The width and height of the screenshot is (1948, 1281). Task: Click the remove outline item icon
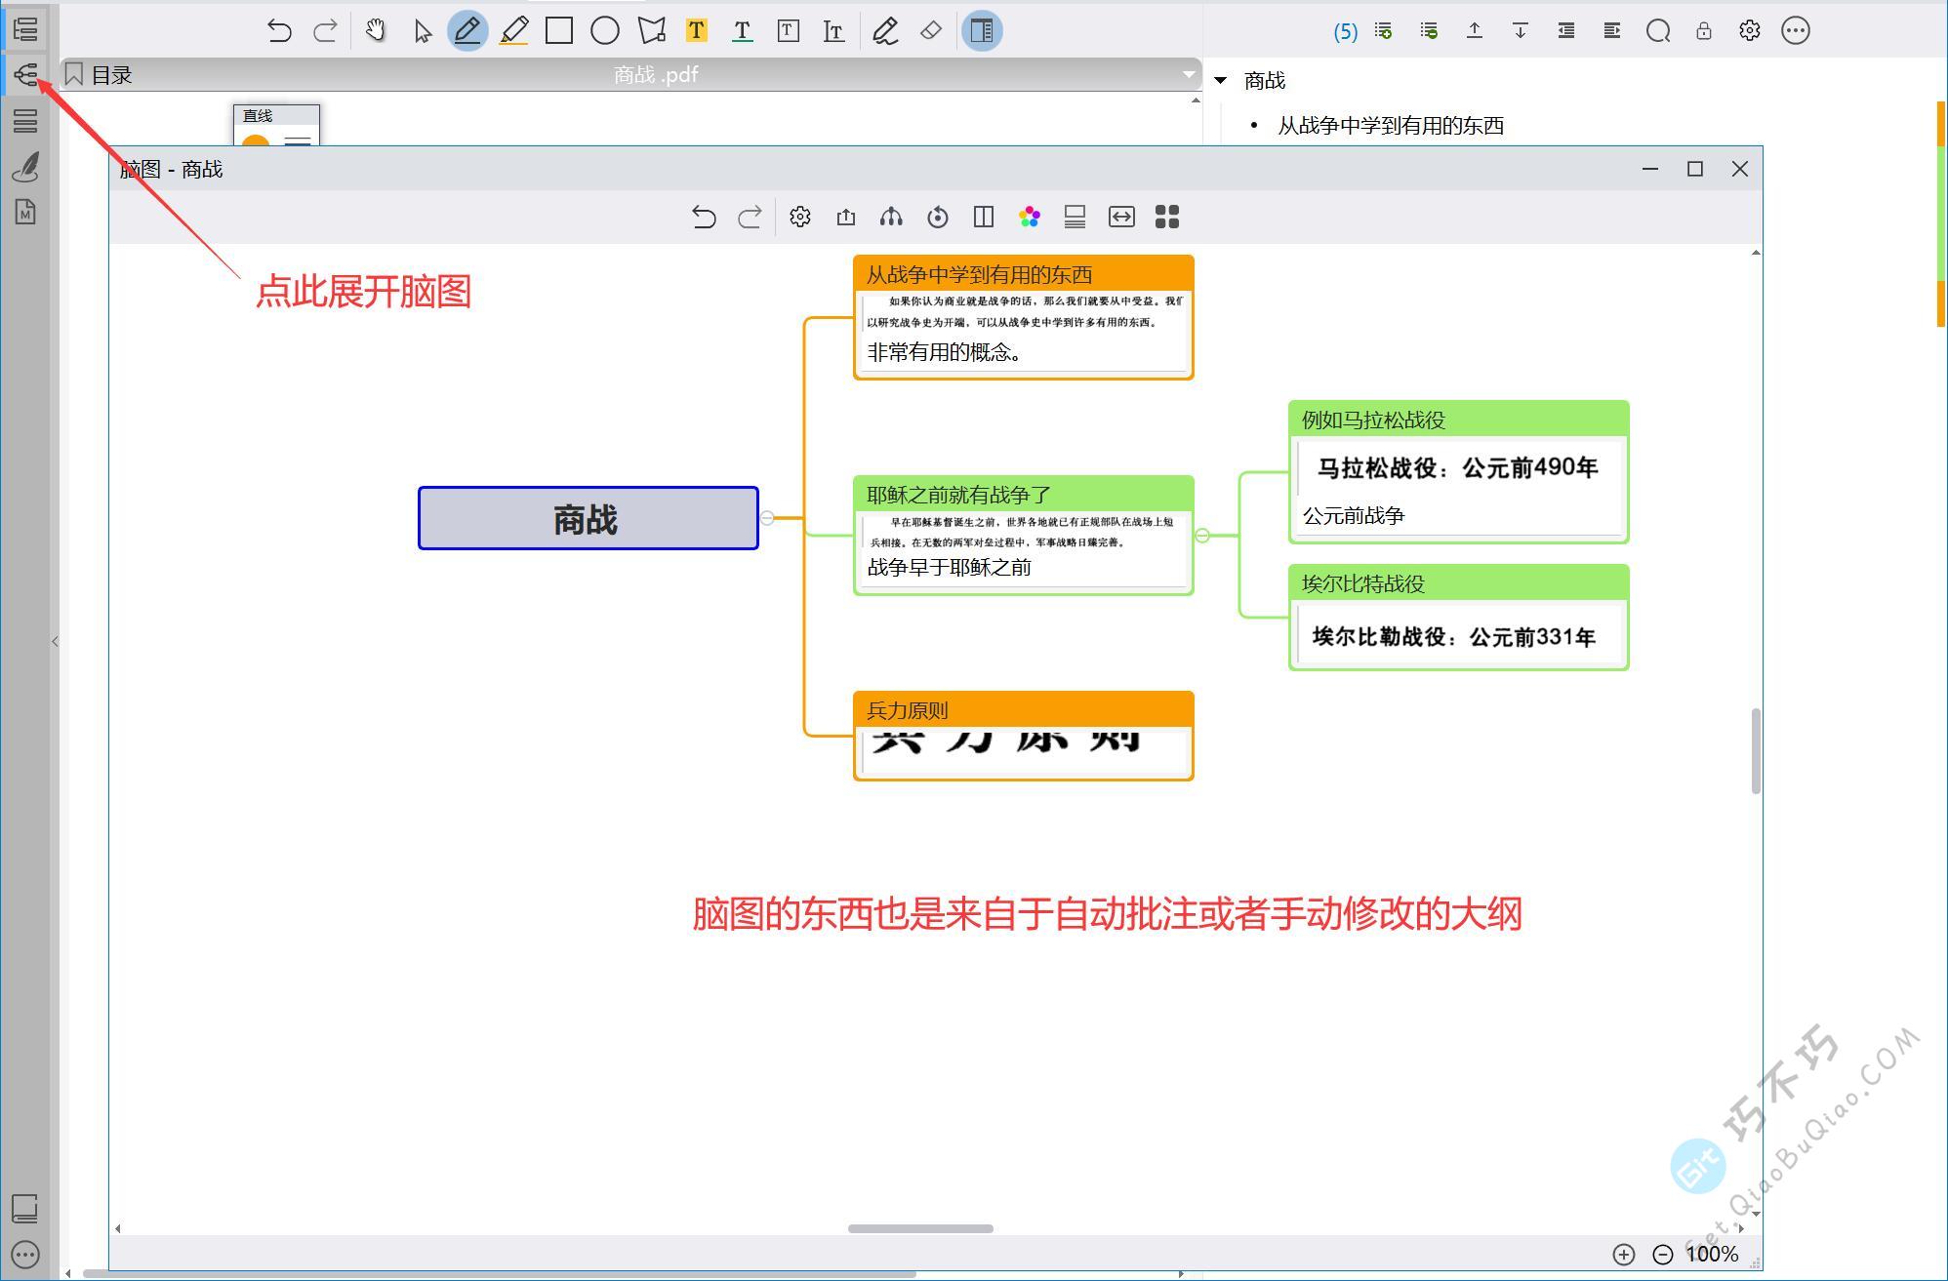pyautogui.click(x=1429, y=31)
